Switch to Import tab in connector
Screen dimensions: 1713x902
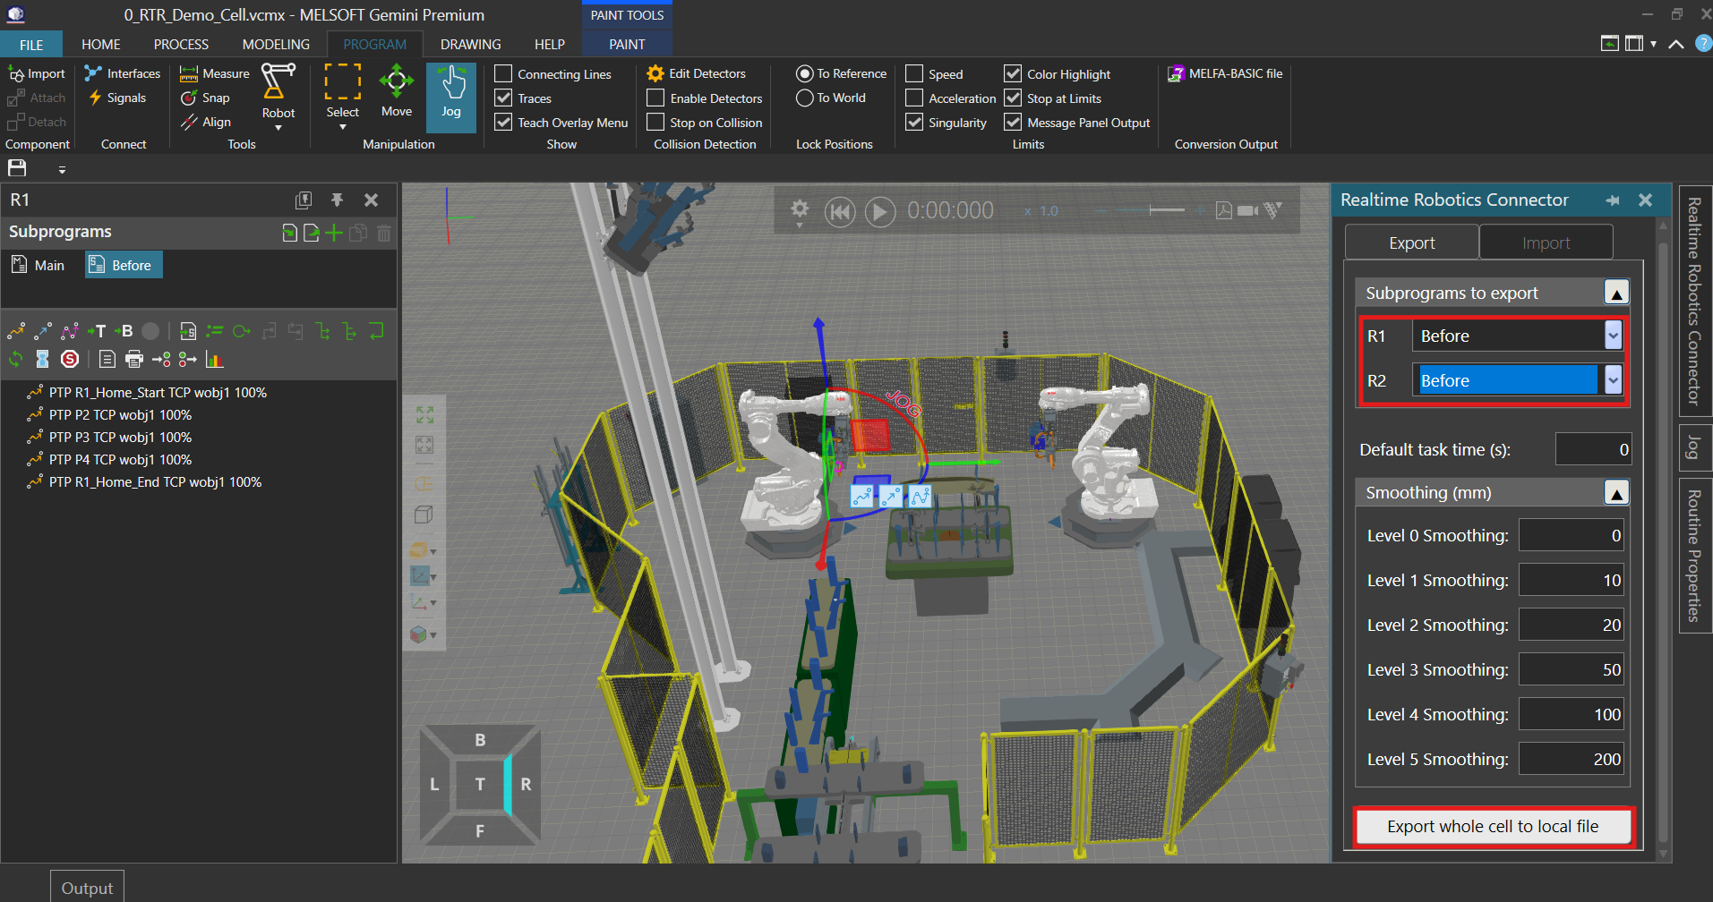tap(1546, 243)
